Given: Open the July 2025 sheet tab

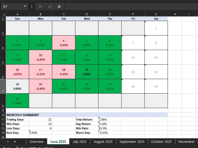Looking at the screenshot, I should click(80, 142).
